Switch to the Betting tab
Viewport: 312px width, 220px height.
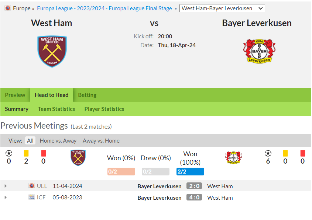pos(87,95)
